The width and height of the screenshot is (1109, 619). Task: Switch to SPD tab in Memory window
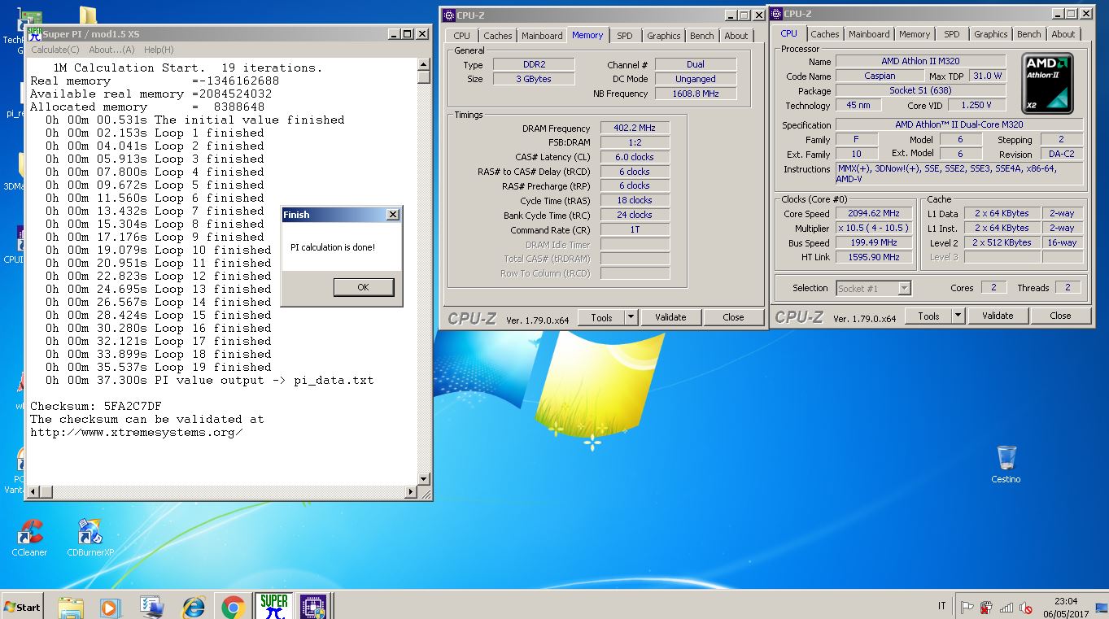624,36
